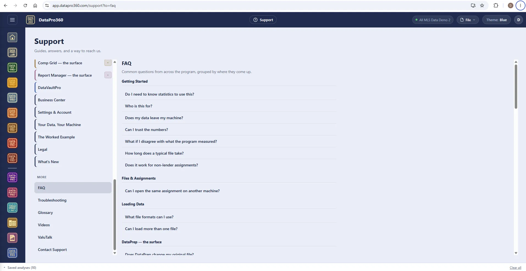Open the comp grid sidebar icon
The height and width of the screenshot is (271, 526).
tap(12, 223)
